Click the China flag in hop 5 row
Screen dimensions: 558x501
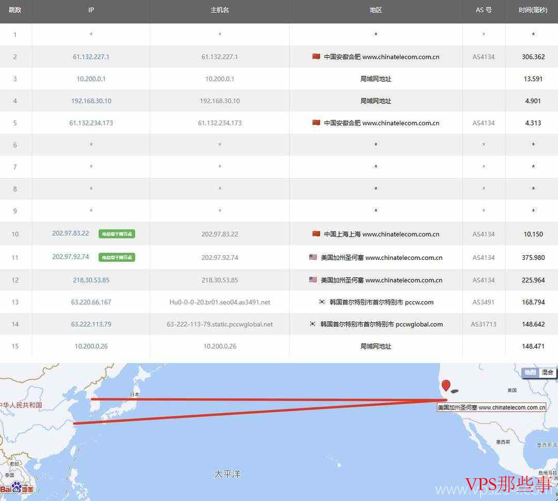point(316,123)
